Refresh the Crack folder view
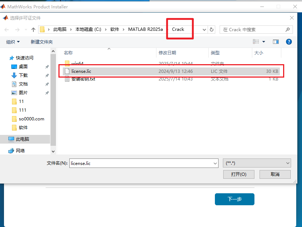302x227 pixels. tap(212, 30)
